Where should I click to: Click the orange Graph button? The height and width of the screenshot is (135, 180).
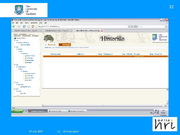coord(65,45)
